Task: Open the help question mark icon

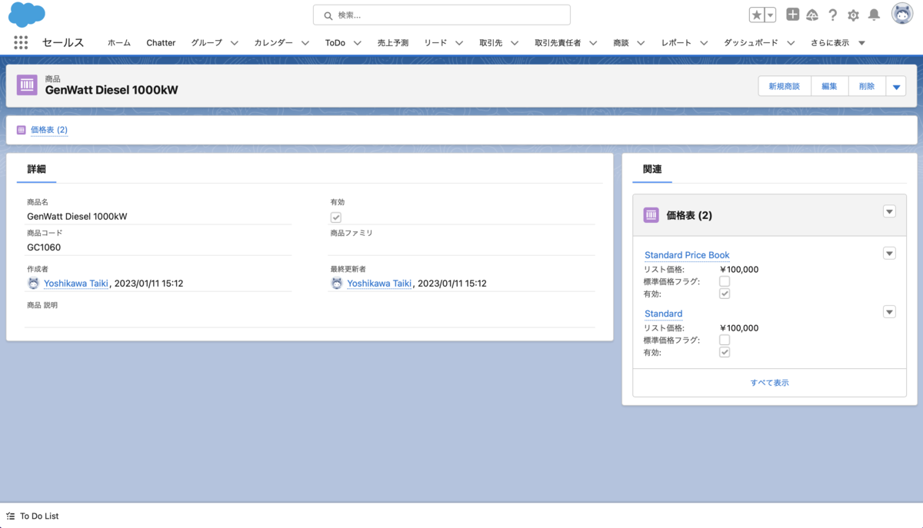Action: tap(833, 15)
